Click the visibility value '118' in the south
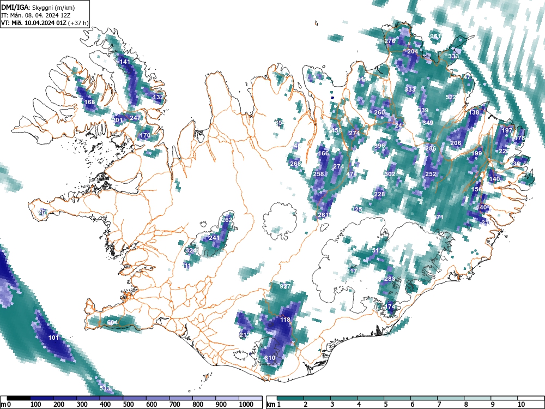 click(285, 320)
